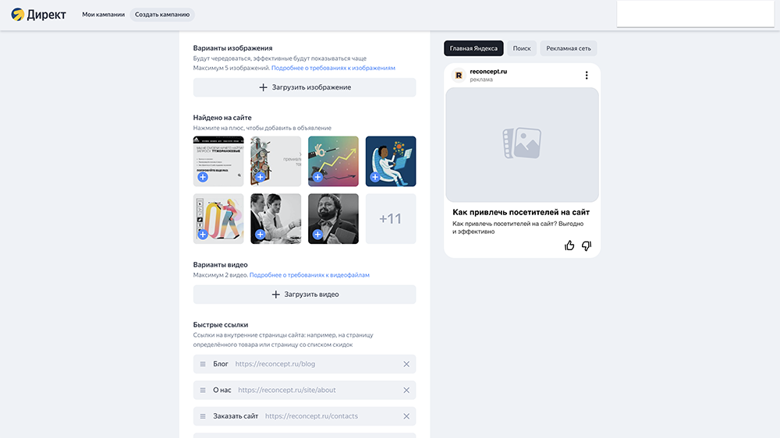Open Мои кампании in the top menu
The width and height of the screenshot is (780, 438).
[x=103, y=15]
